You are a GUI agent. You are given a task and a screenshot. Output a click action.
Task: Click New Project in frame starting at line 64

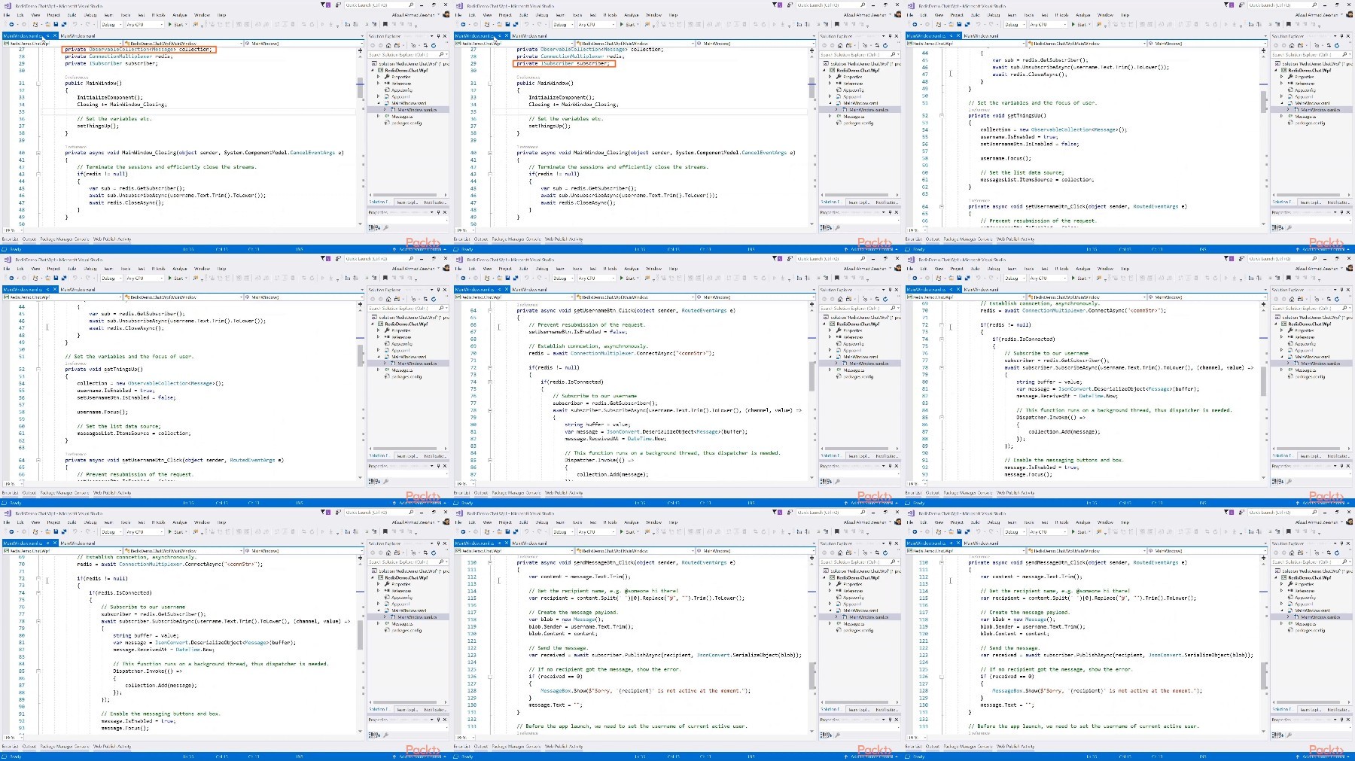(487, 278)
